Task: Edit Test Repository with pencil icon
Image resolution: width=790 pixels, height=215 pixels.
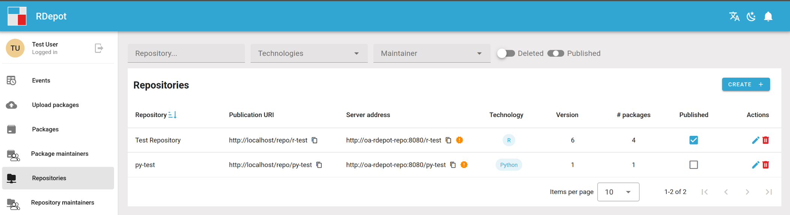Action: (755, 140)
